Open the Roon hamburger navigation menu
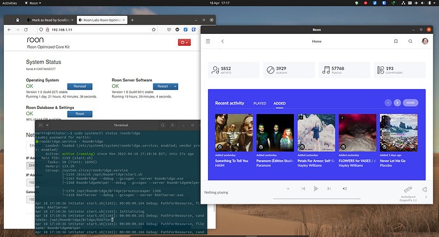439x237 pixels. coord(208,41)
